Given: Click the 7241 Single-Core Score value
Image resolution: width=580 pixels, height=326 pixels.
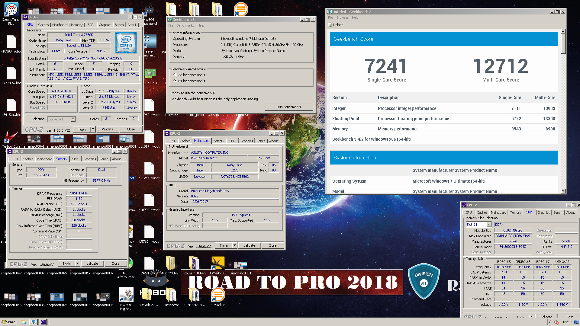Looking at the screenshot, I should [x=386, y=66].
